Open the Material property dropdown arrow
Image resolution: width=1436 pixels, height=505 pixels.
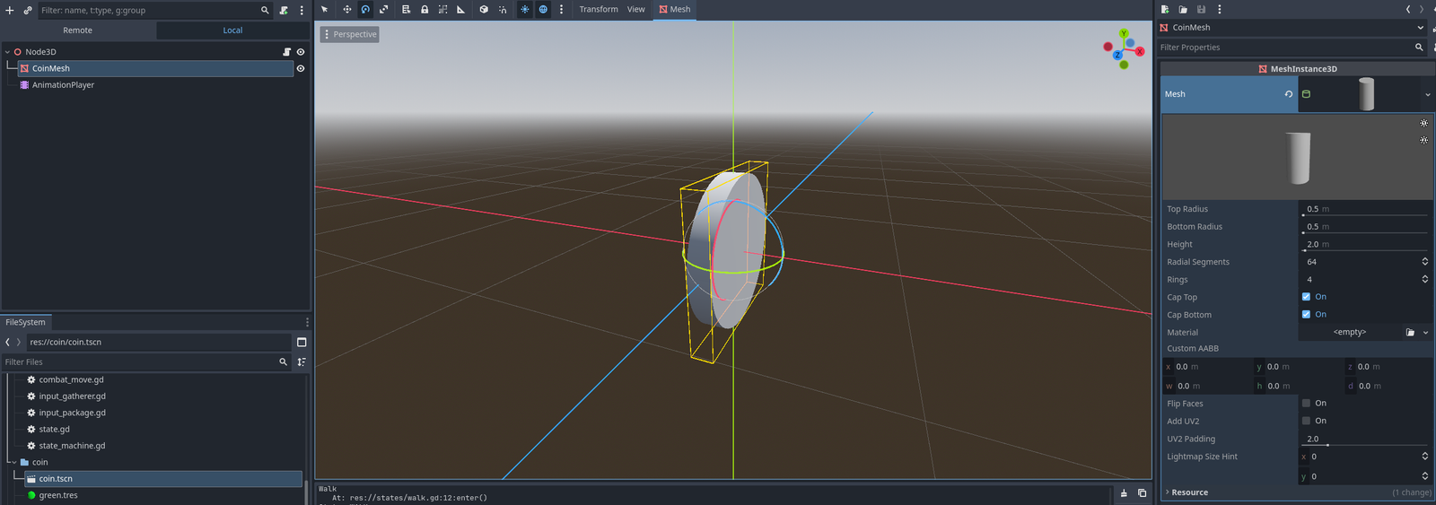click(x=1425, y=333)
